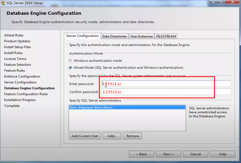Screen dimensions: 241x163
Task: Open the Data Directories tab
Action: point(115,36)
